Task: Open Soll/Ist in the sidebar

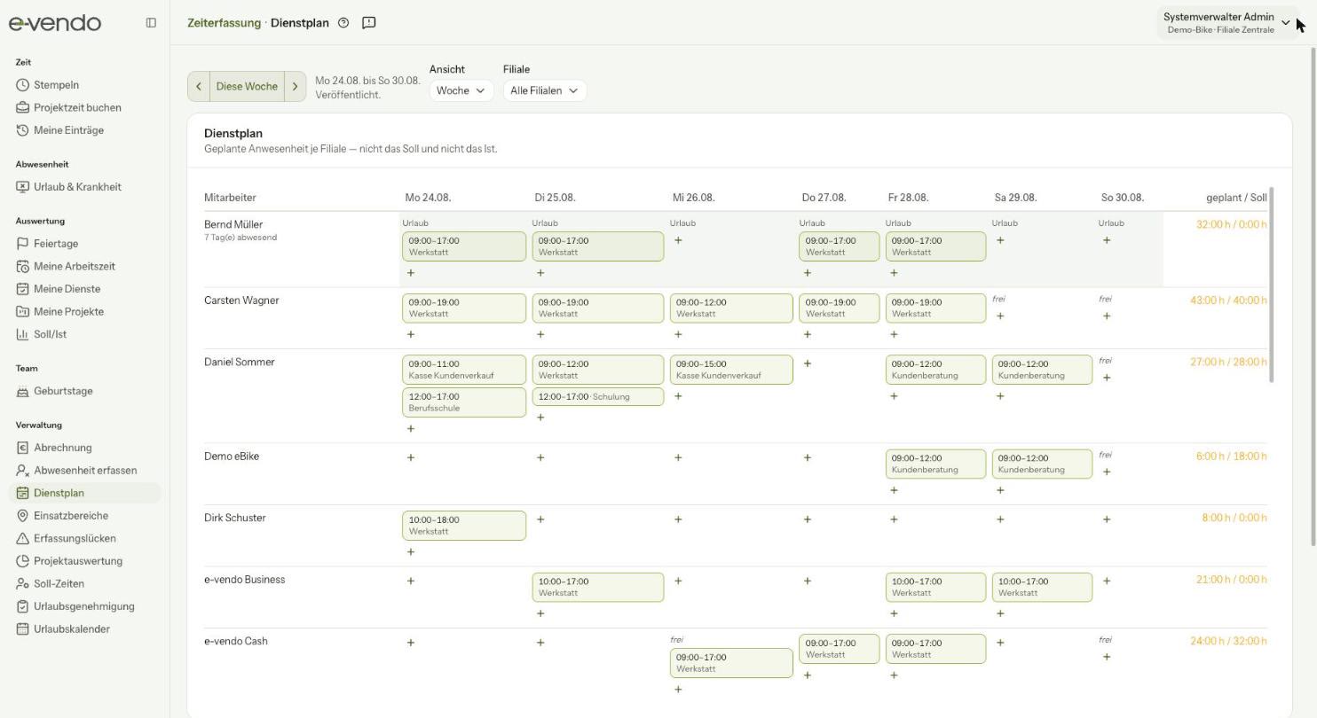Action: [84, 334]
